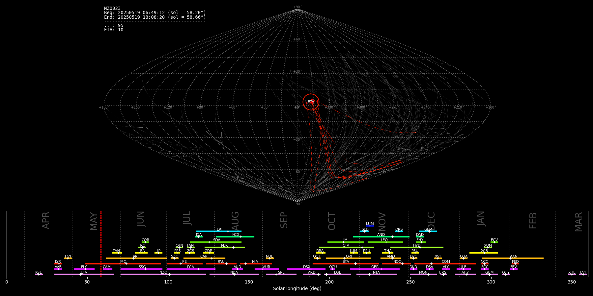Click the XVI shower label
Viewport: 593px width, 296px height.
(x=438, y=256)
